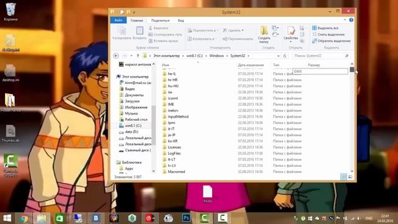The image size is (398, 224).
Task: Click Этот компьютер in the address path
Action: pos(166,55)
